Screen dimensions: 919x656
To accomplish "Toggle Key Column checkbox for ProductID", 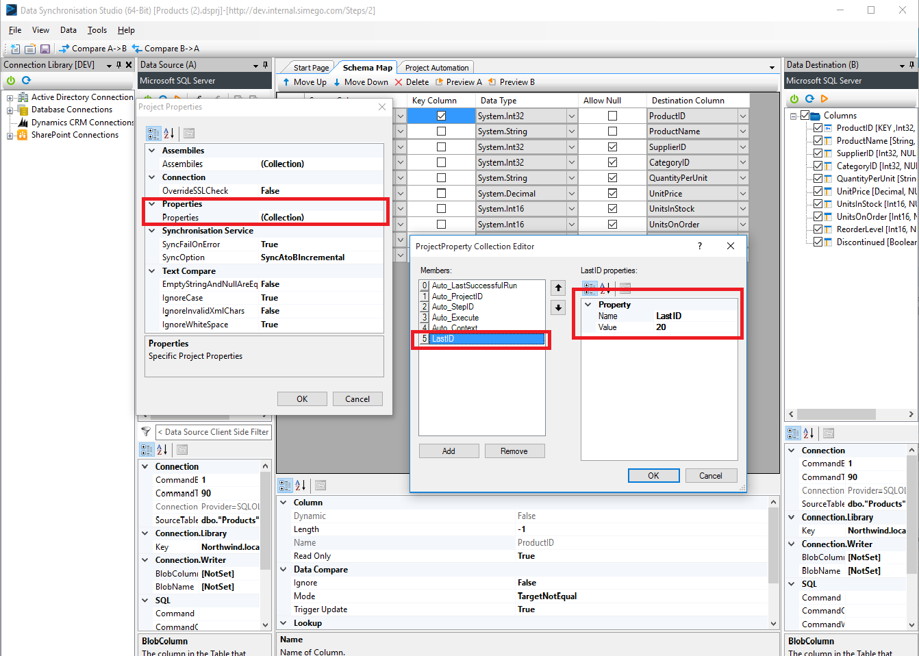I will [x=441, y=116].
